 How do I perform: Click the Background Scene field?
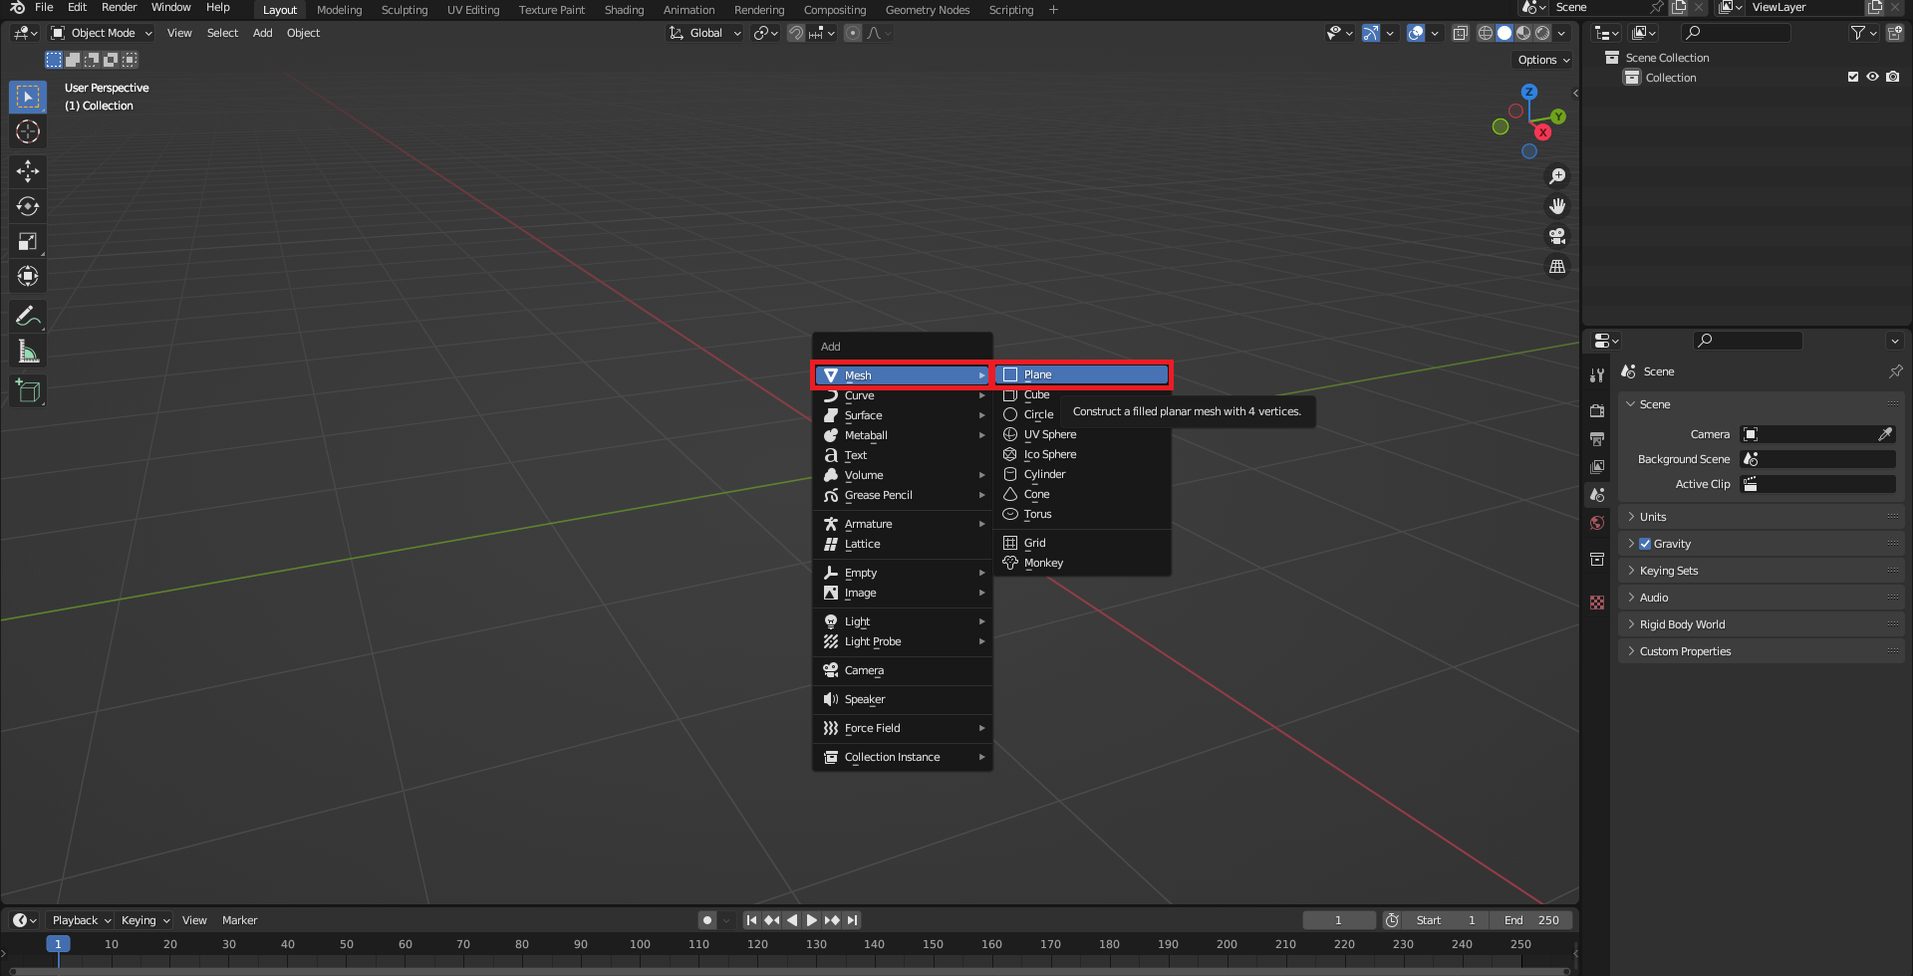[1817, 459]
